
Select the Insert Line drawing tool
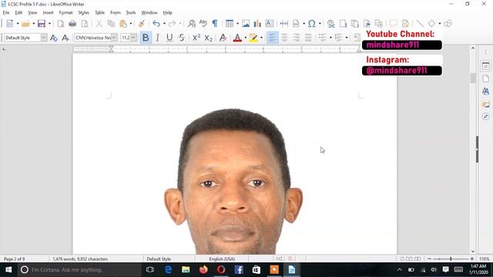coord(420,24)
